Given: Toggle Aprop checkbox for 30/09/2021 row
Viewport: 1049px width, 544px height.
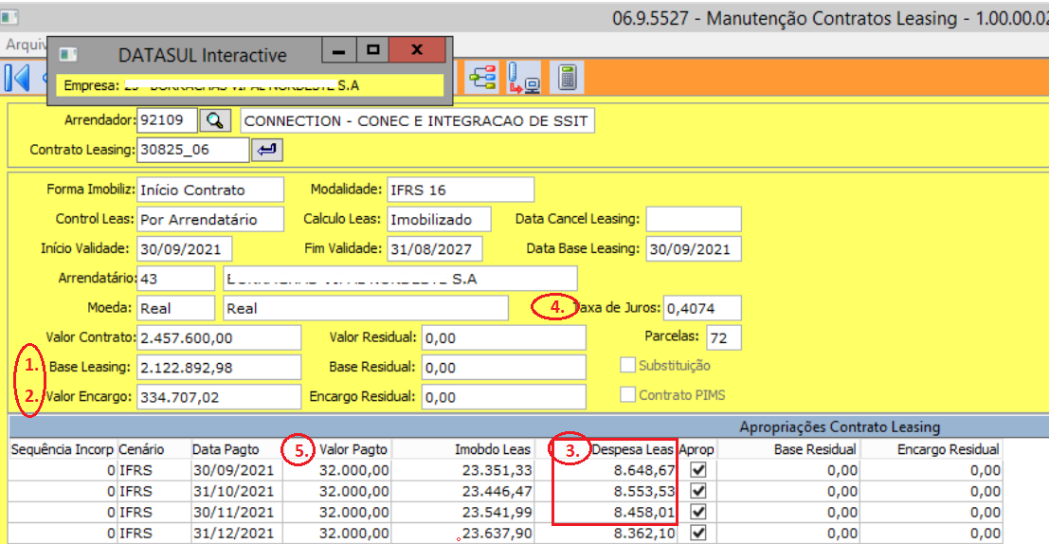Looking at the screenshot, I should 698,470.
